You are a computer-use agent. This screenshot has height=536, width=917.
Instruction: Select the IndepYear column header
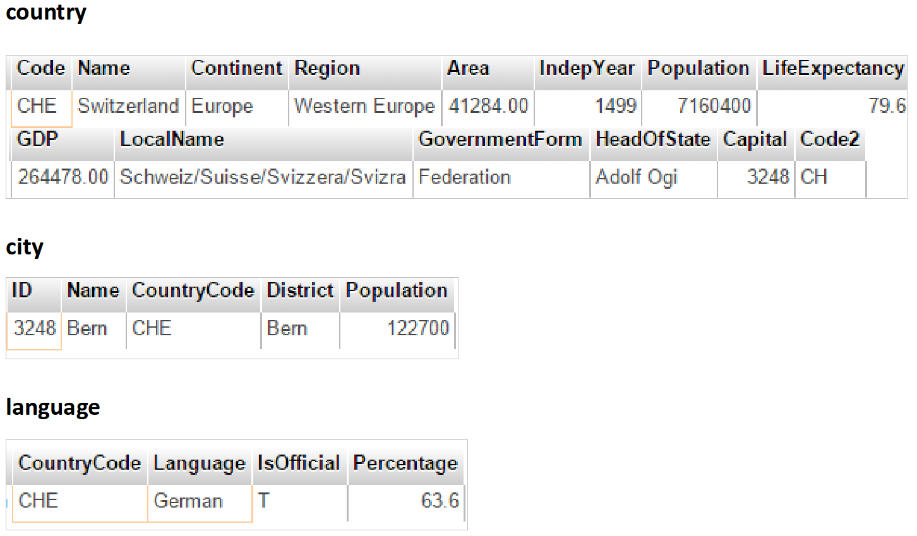click(587, 69)
